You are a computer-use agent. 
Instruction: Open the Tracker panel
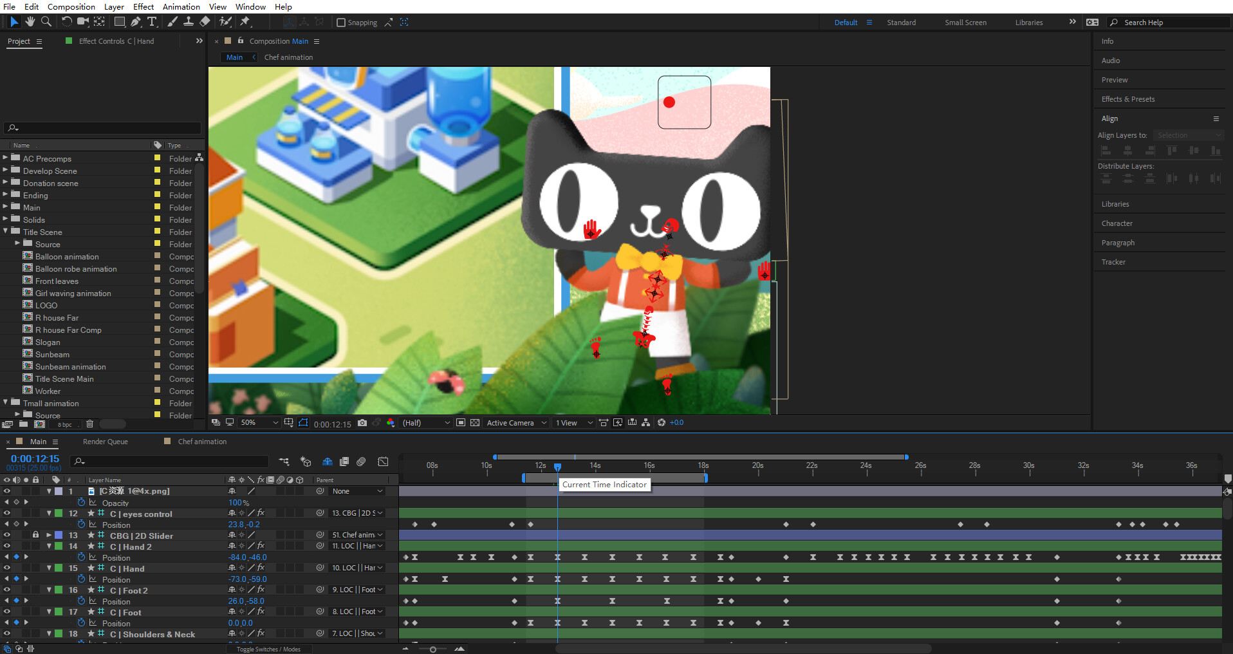click(1113, 262)
